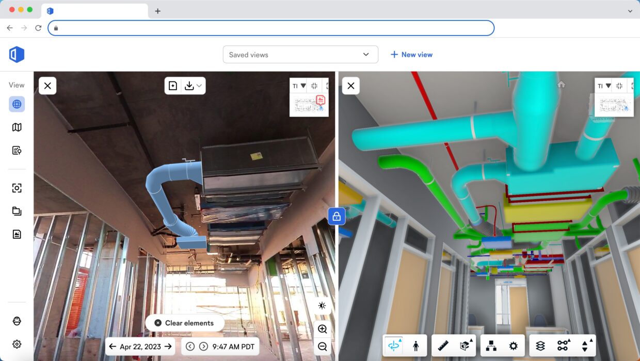The height and width of the screenshot is (361, 640).
Task: Open the field notes icon in the sidebar
Action: 16,150
